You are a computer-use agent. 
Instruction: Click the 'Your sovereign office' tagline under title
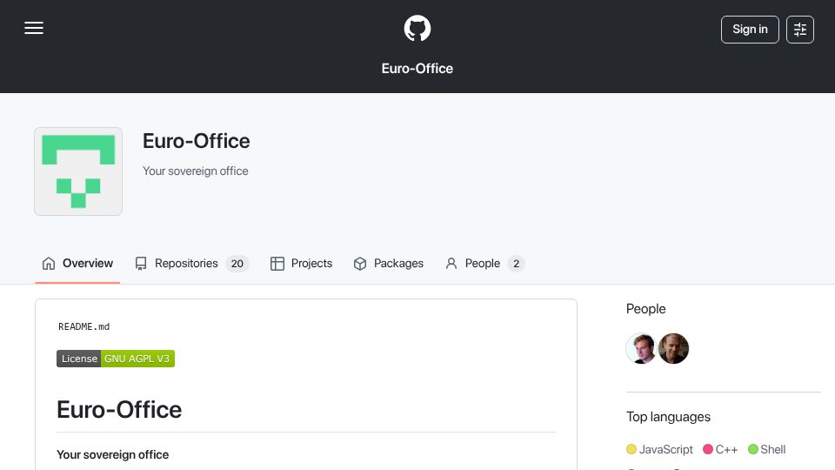[196, 171]
